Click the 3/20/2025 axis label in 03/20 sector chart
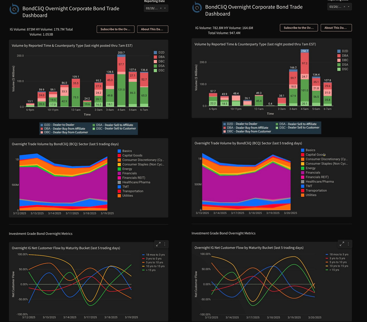This screenshot has width=367, height=322. click(290, 213)
